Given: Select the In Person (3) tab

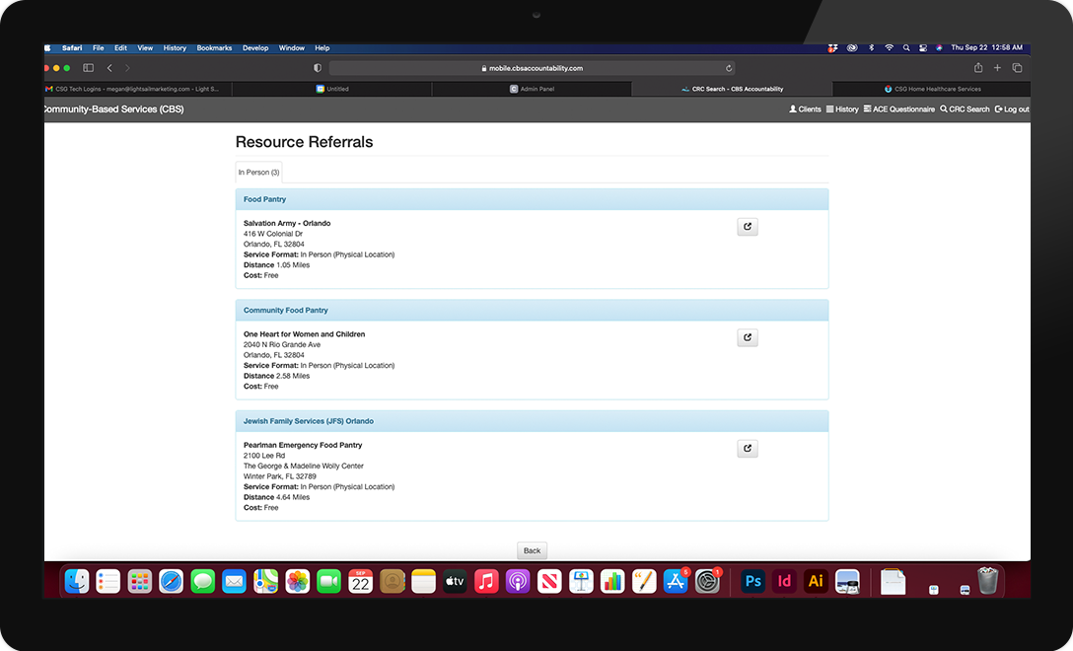Looking at the screenshot, I should pos(258,173).
